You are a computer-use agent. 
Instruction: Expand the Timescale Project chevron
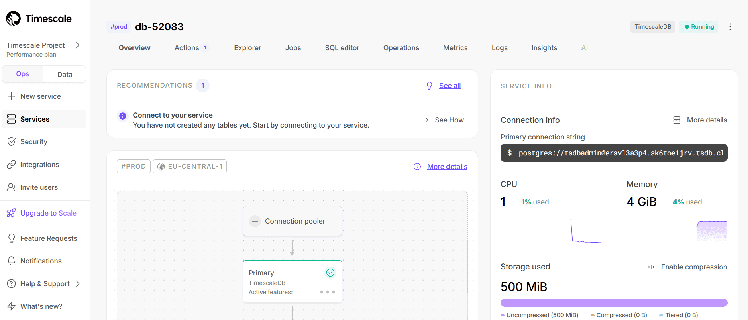78,45
